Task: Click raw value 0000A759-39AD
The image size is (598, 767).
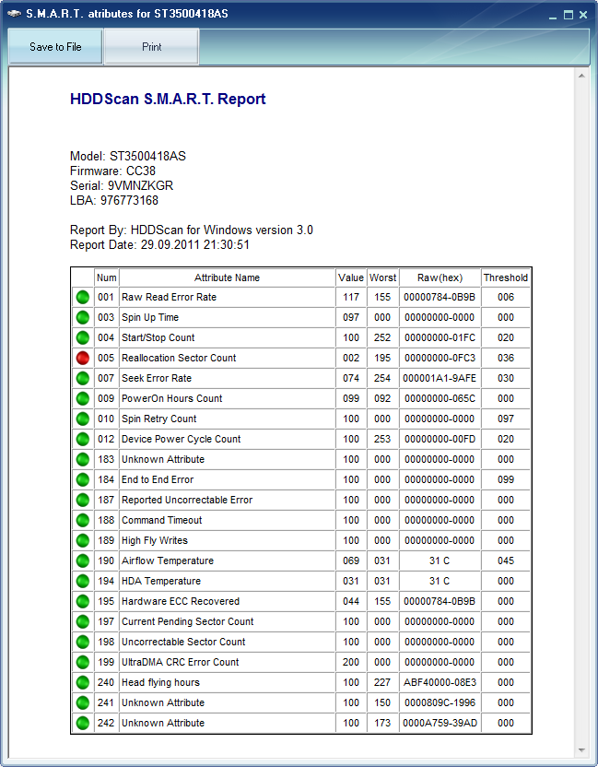Action: click(440, 723)
